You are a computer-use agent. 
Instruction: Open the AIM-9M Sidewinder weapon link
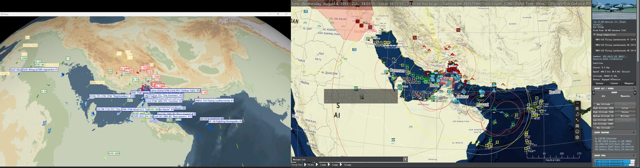tap(606, 138)
